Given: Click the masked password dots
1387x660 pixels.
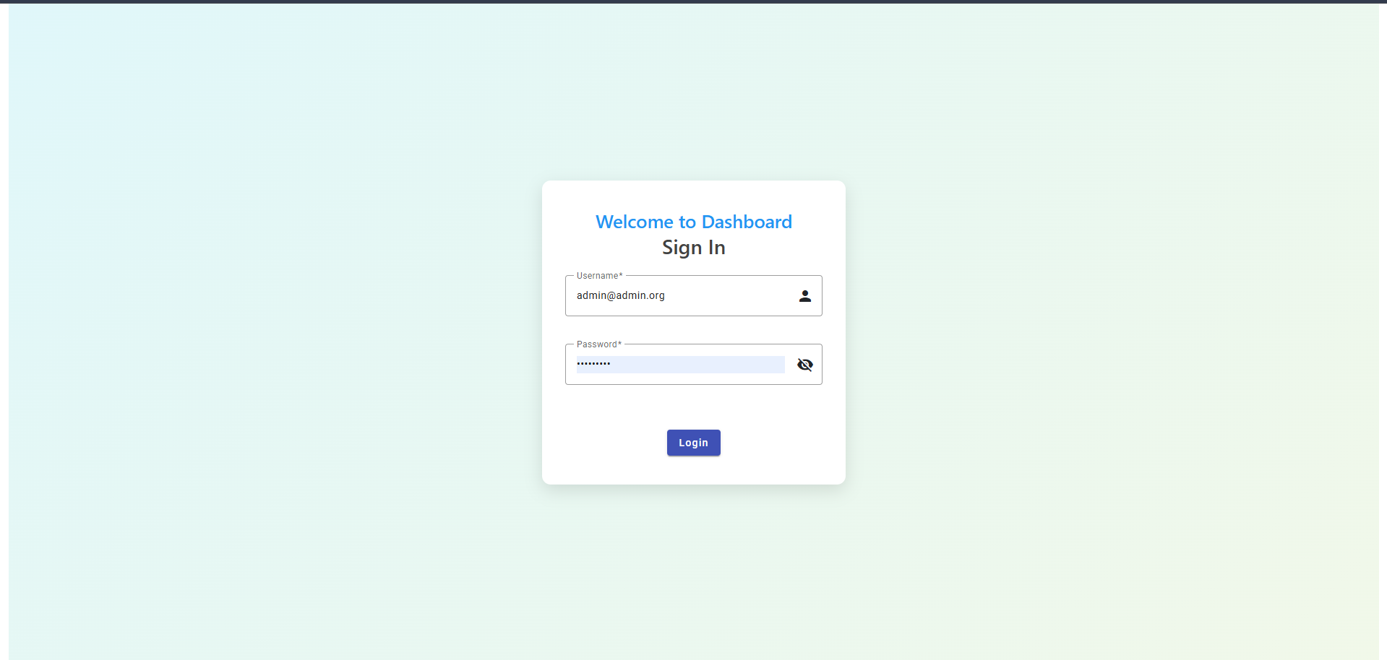Looking at the screenshot, I should click(593, 364).
